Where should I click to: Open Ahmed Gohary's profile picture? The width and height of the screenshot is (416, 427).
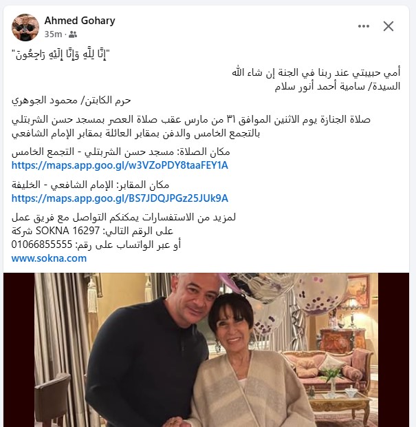[x=25, y=28]
